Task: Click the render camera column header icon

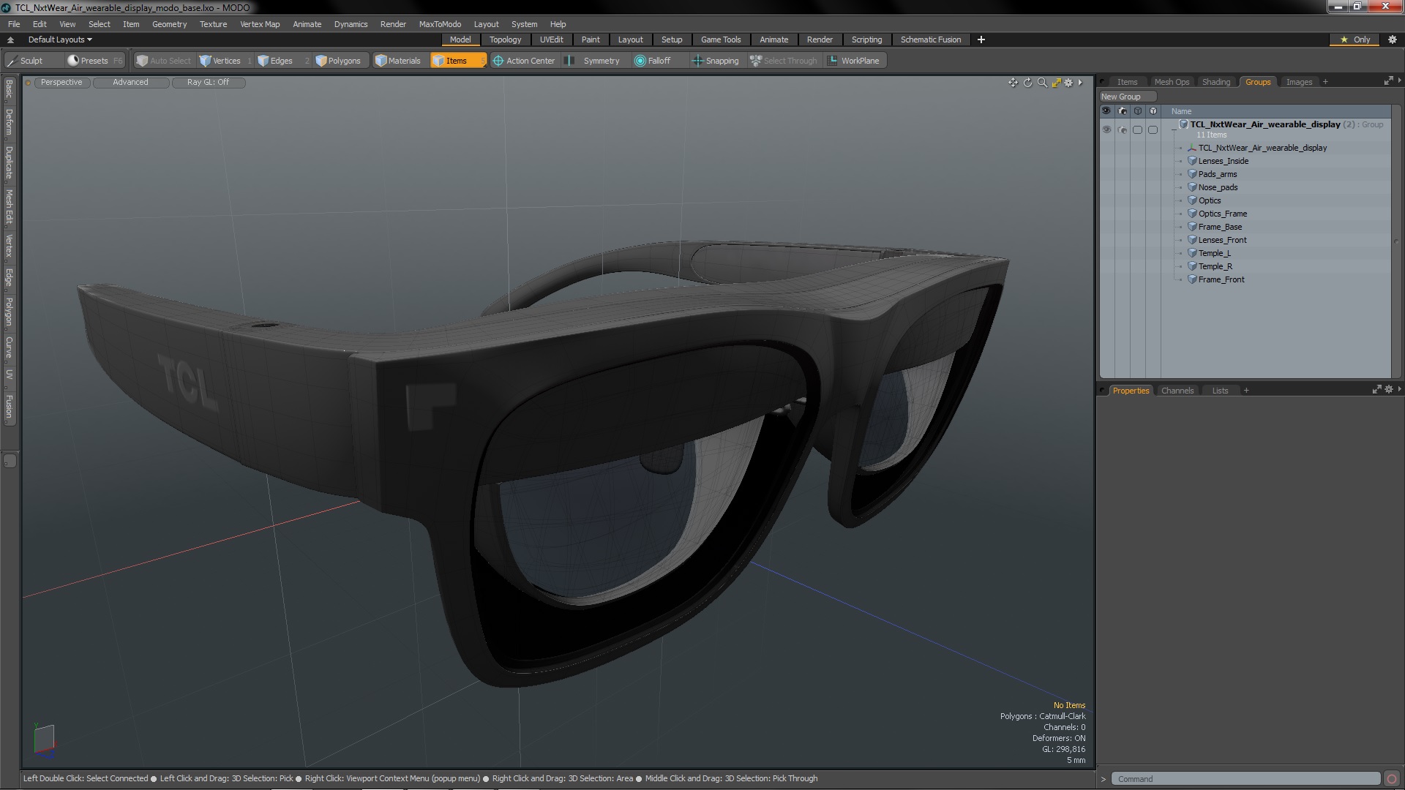Action: [1122, 111]
